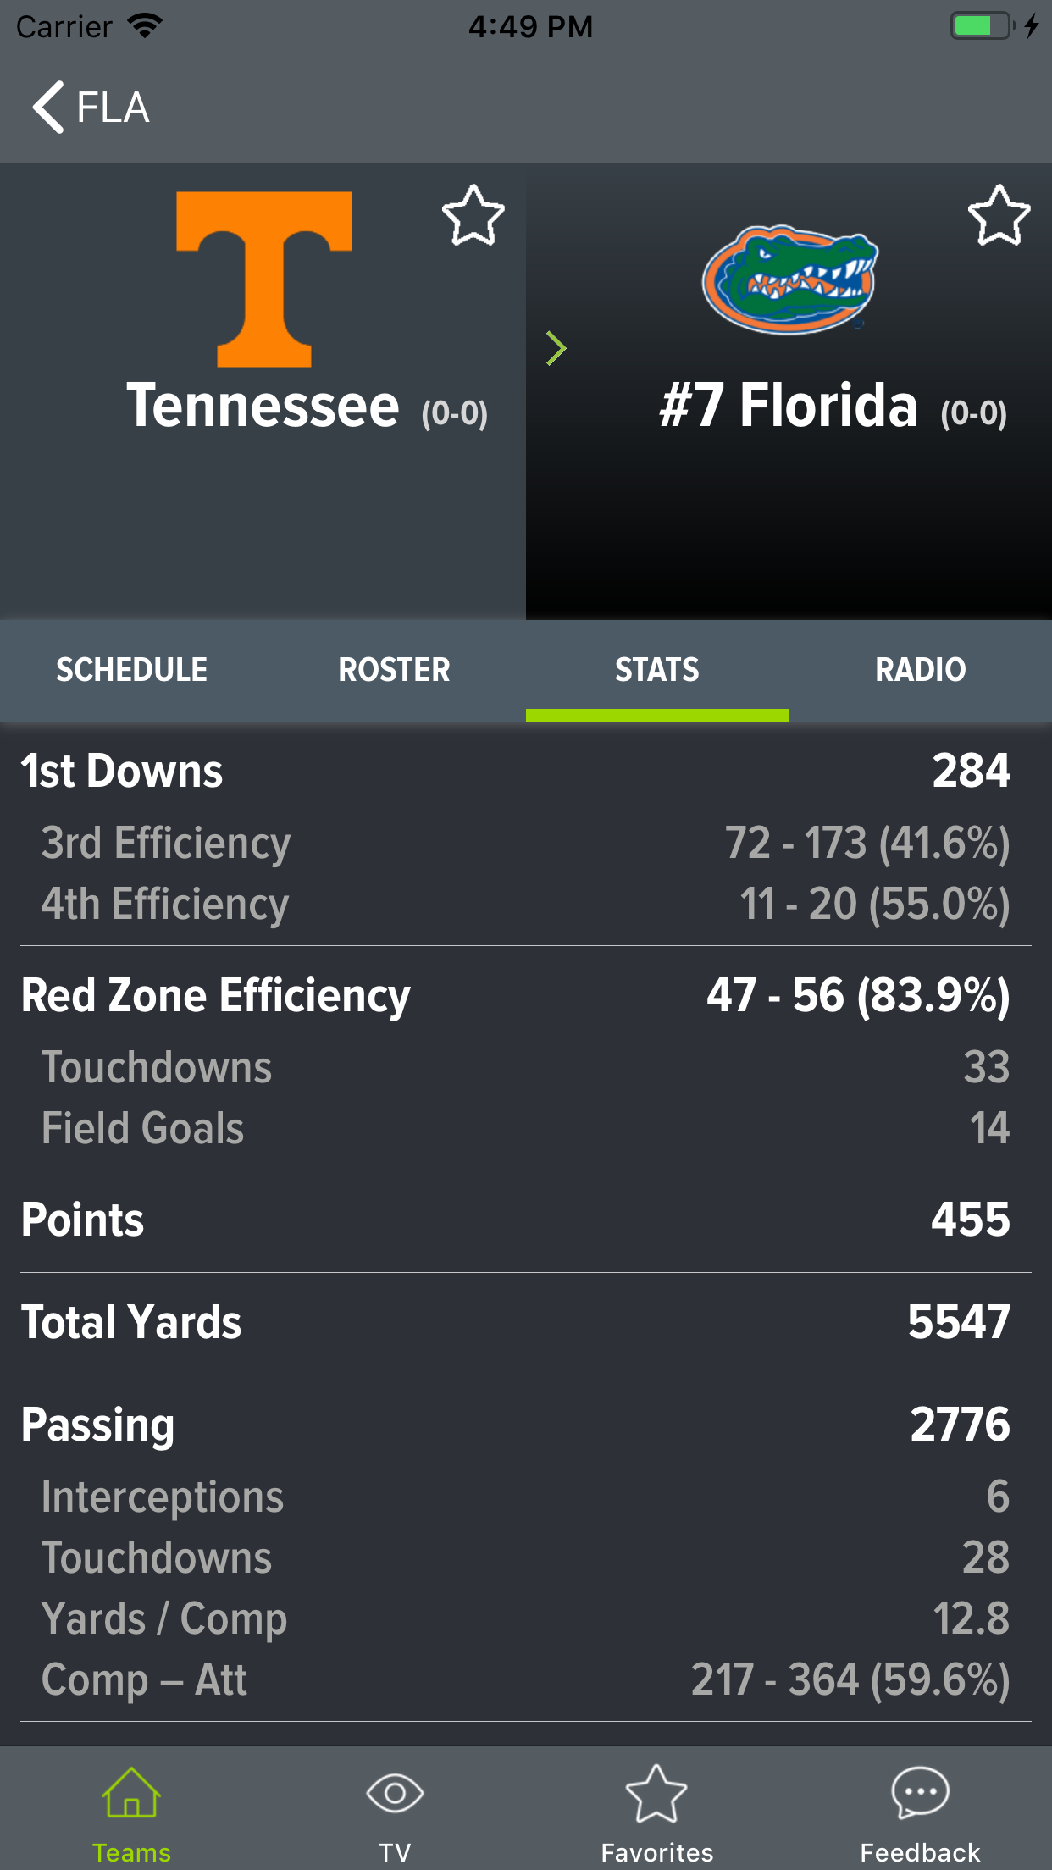
Task: Tap the battery status icon
Action: click(983, 26)
